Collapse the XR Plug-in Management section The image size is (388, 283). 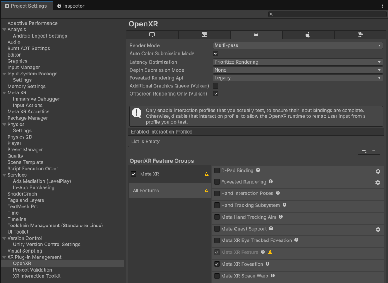click(x=4, y=257)
